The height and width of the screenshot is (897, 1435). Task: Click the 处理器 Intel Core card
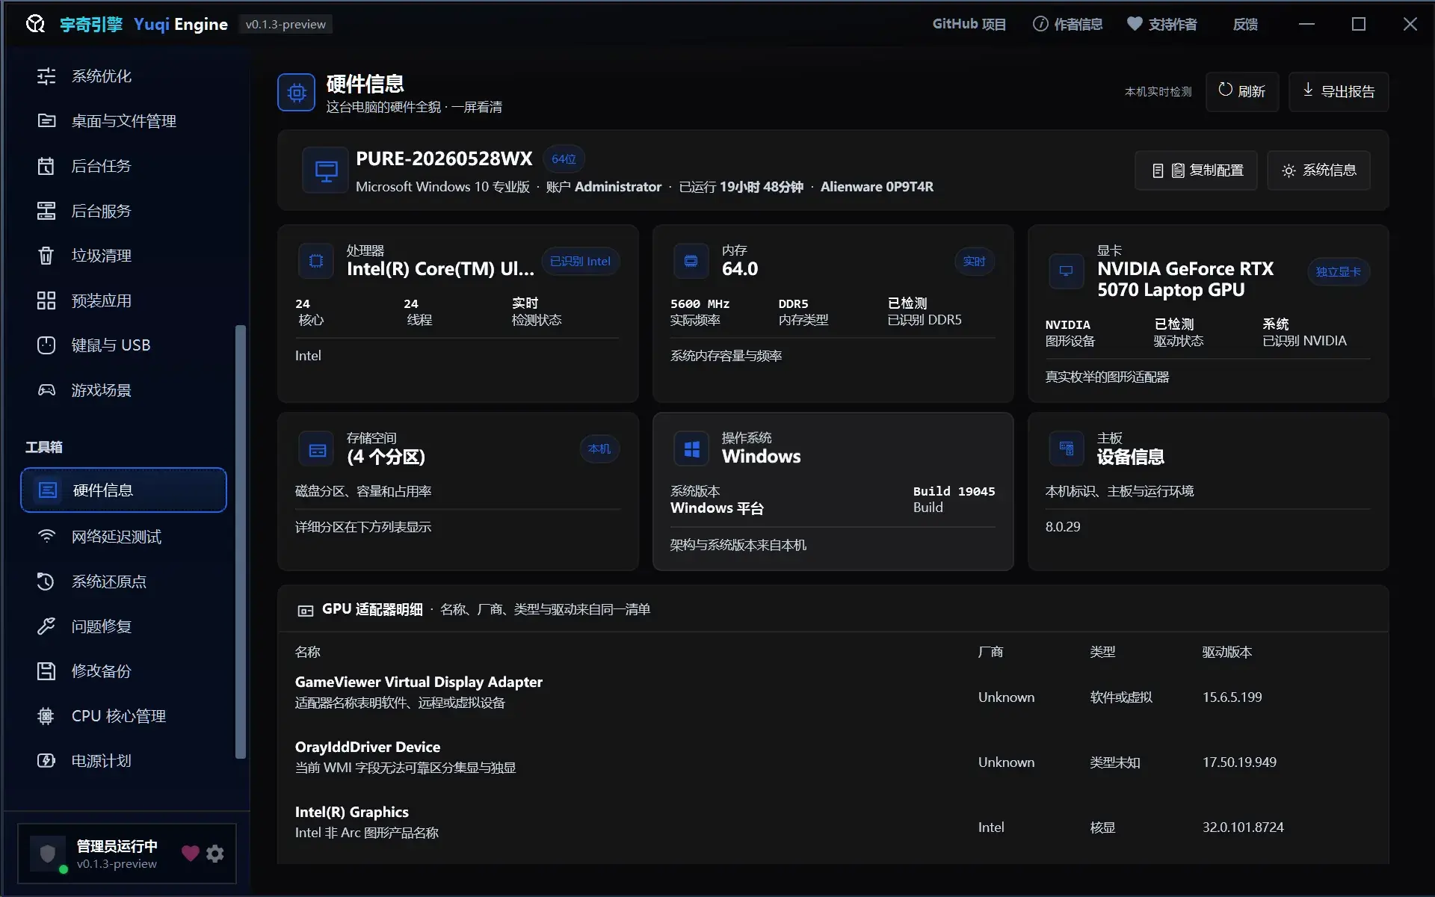pyautogui.click(x=458, y=314)
